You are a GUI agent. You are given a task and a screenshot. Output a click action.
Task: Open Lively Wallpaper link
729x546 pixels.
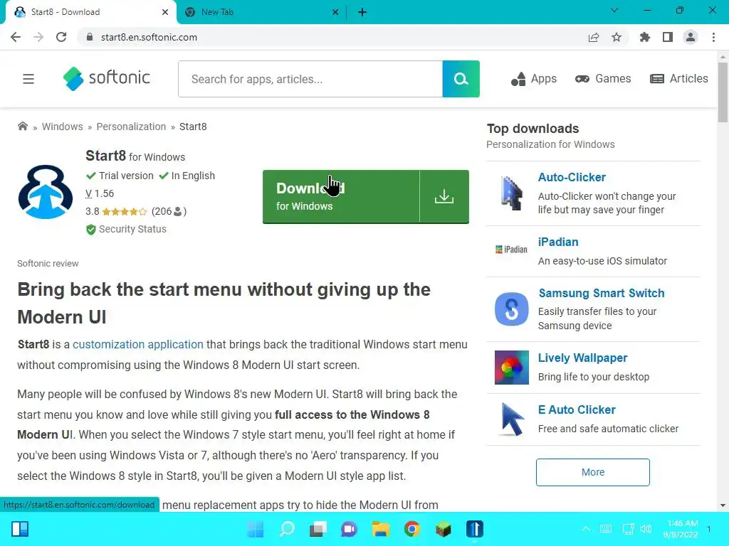(x=582, y=358)
